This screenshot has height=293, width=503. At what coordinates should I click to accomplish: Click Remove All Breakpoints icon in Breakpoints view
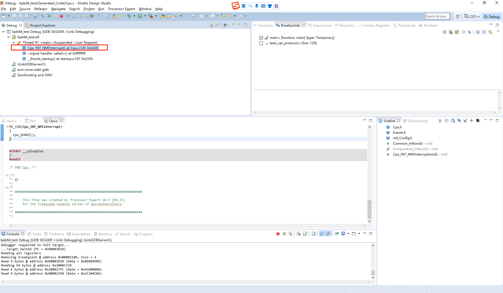(x=451, y=32)
